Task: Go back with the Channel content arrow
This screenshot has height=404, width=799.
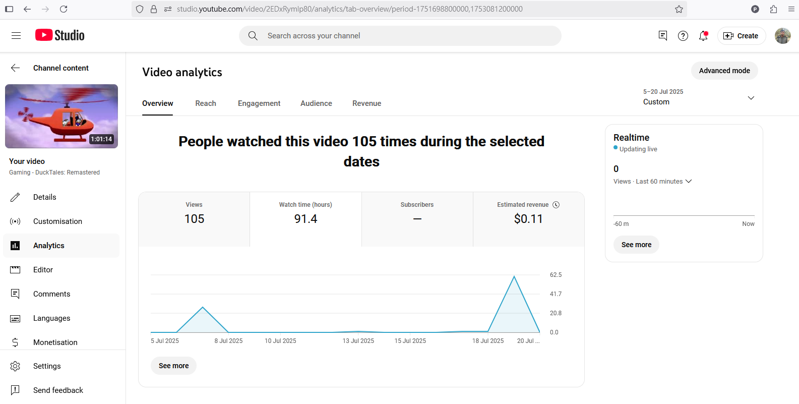Action: [16, 68]
